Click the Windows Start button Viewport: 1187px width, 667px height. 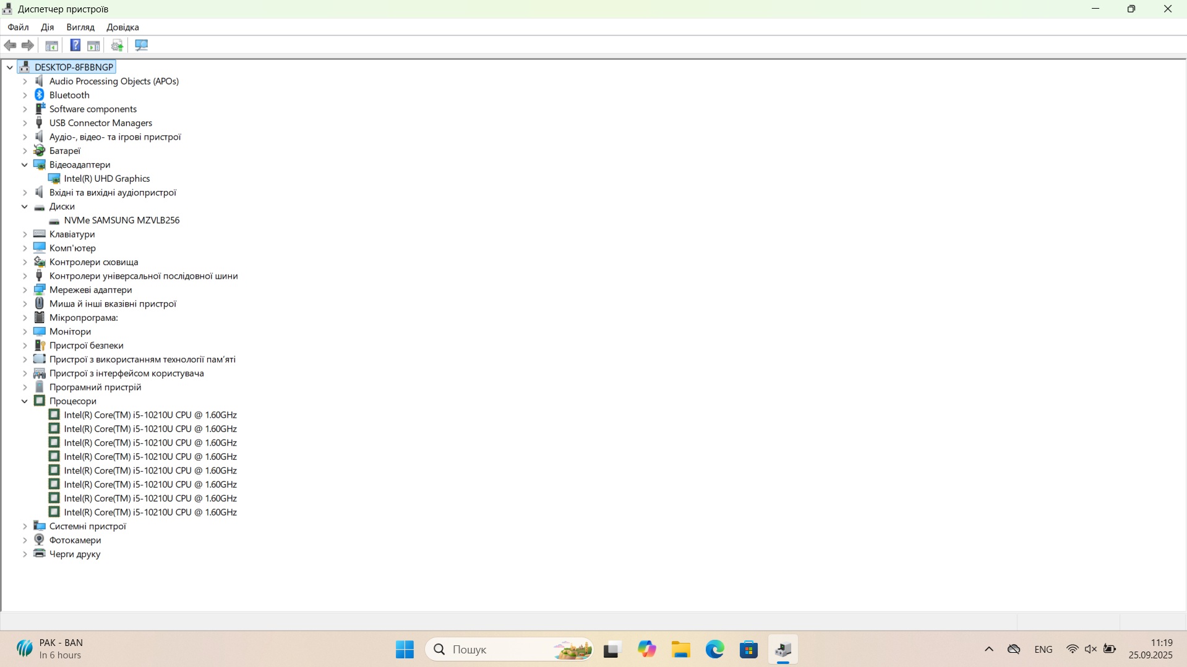pos(405,649)
